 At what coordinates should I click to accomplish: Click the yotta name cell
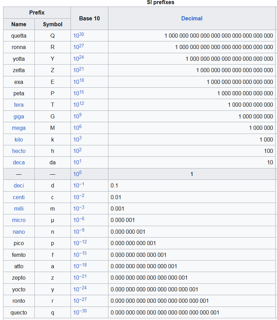(19, 59)
